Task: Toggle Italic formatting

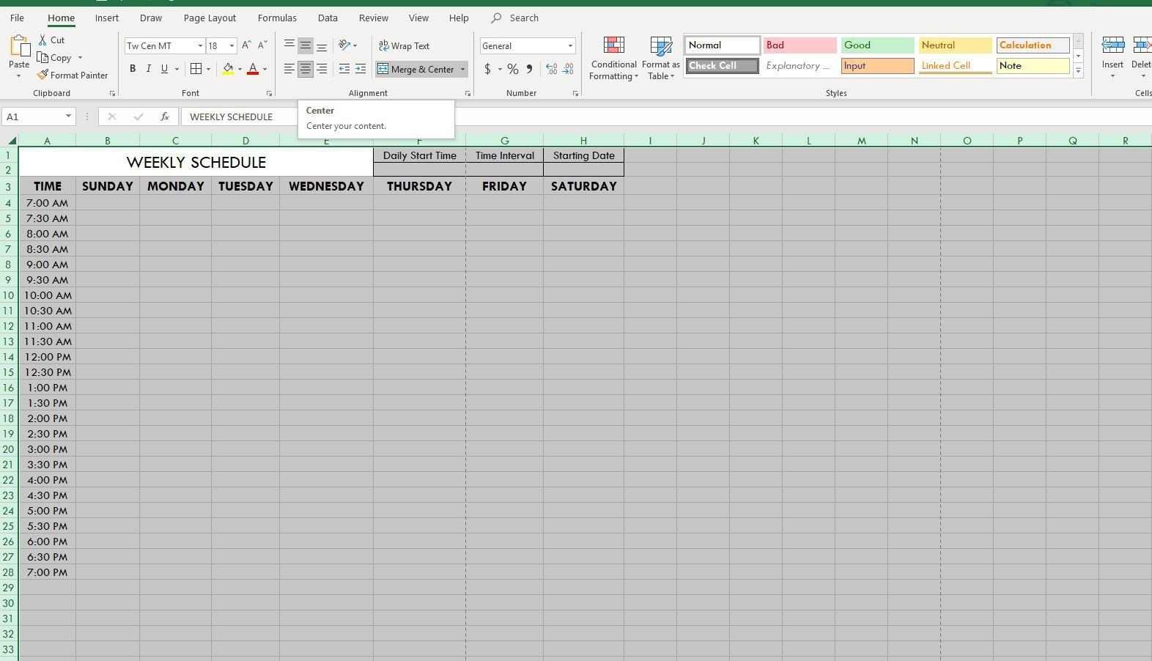Action: tap(149, 69)
